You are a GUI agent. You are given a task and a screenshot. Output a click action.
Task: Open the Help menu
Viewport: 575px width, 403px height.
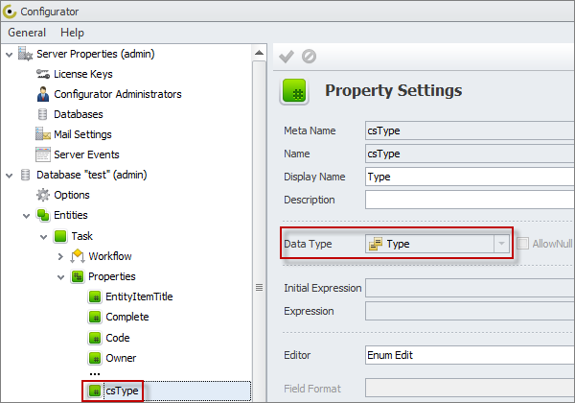pyautogui.click(x=72, y=33)
